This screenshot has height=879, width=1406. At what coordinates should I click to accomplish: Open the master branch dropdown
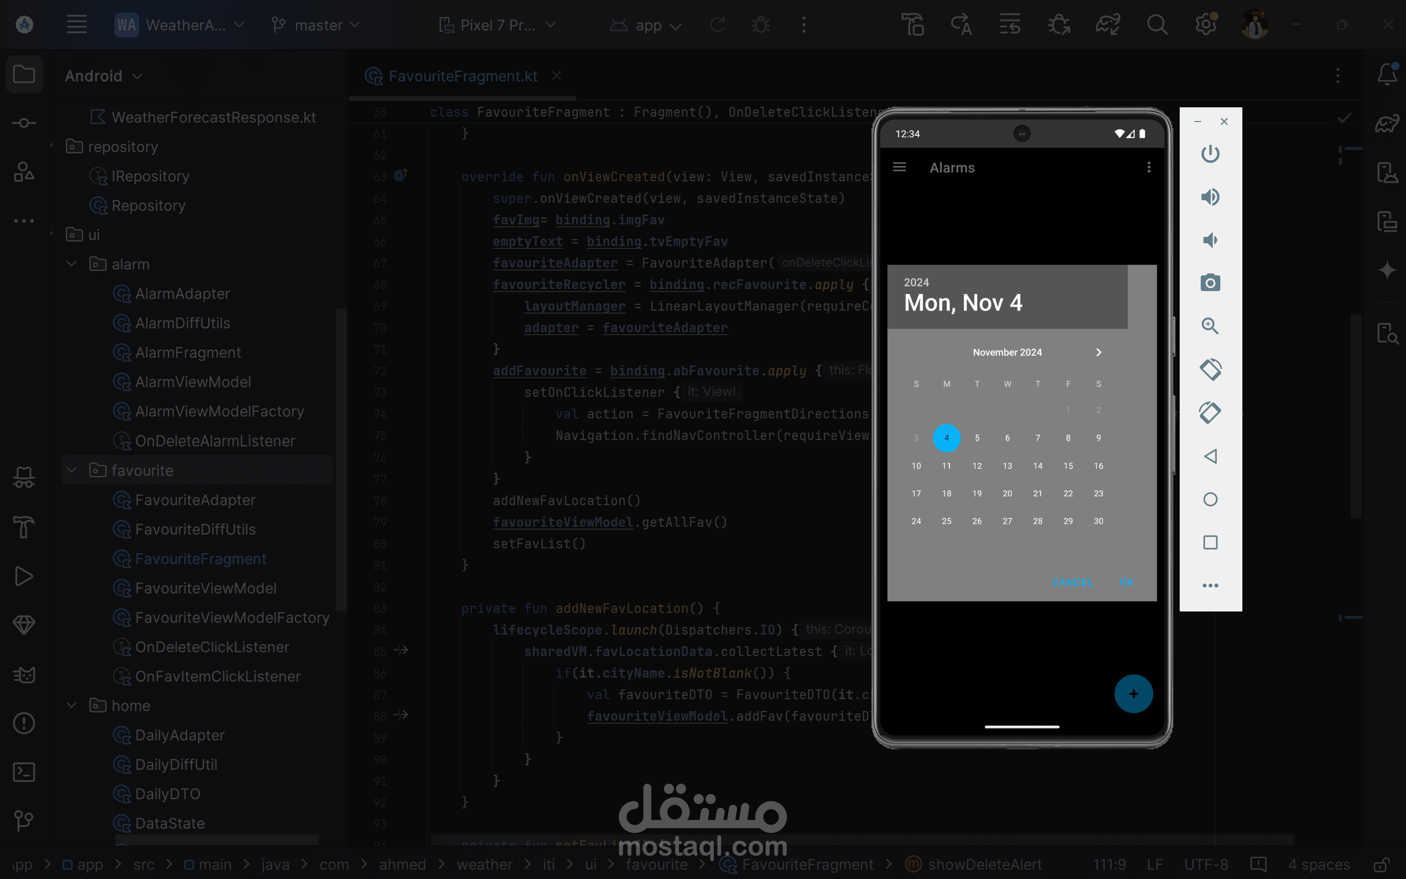(317, 25)
